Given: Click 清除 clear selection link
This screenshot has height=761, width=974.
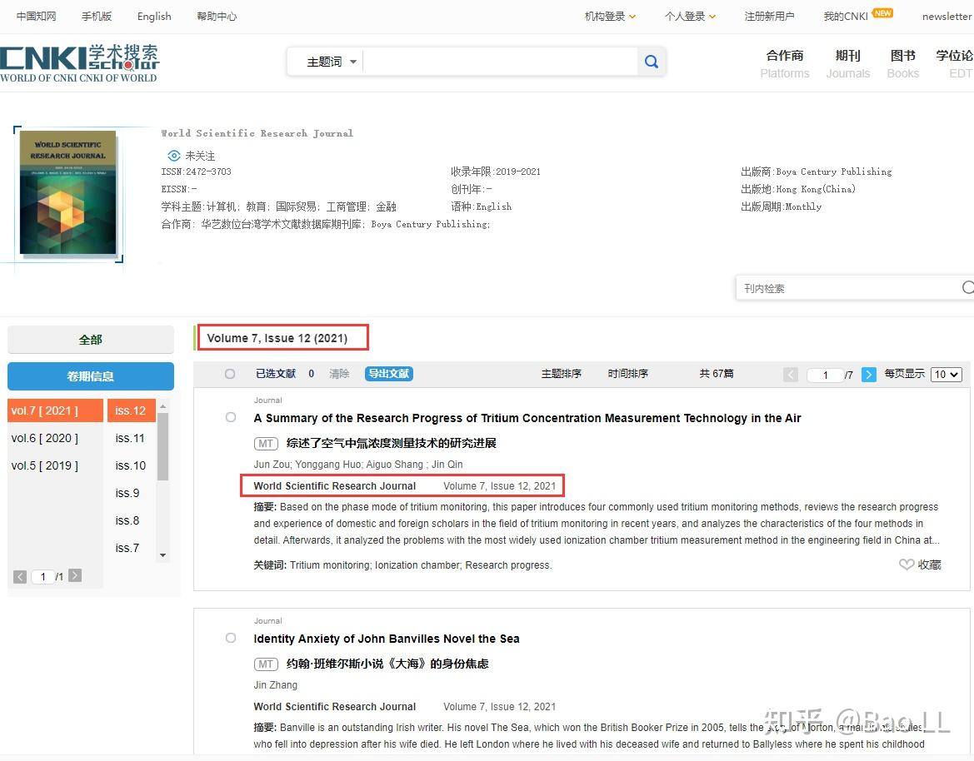Looking at the screenshot, I should coord(339,374).
